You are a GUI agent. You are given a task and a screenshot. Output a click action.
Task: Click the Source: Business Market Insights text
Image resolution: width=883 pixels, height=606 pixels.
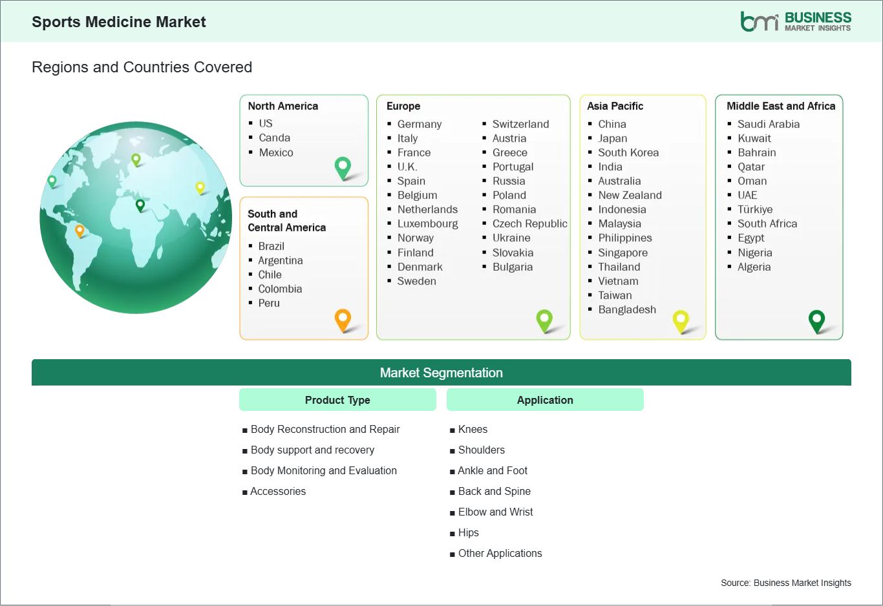coord(785,583)
